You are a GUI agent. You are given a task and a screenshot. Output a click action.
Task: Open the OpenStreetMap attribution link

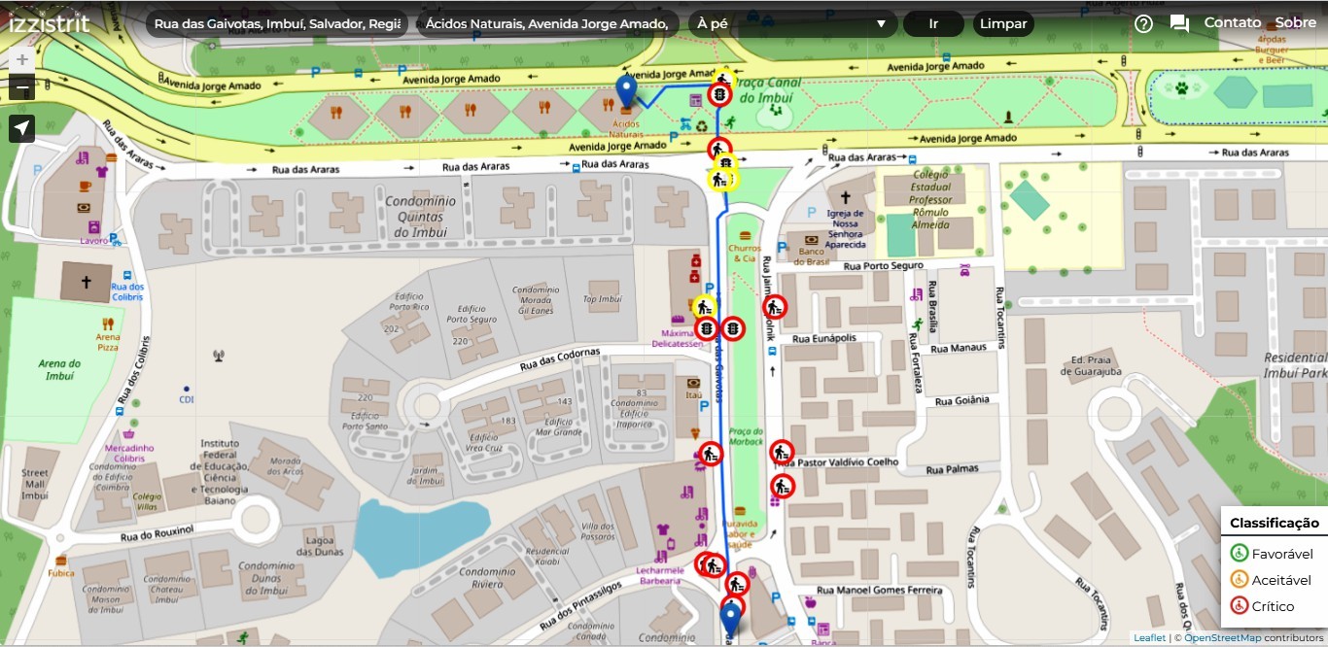click(x=1222, y=638)
